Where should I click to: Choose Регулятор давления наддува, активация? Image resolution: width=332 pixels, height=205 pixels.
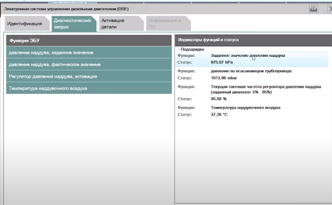point(89,76)
